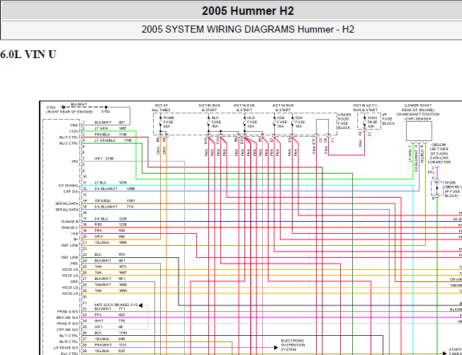Image resolution: width=462 pixels, height=355 pixels.
Task: Click the 'G103' ground label
Action: click(51, 108)
